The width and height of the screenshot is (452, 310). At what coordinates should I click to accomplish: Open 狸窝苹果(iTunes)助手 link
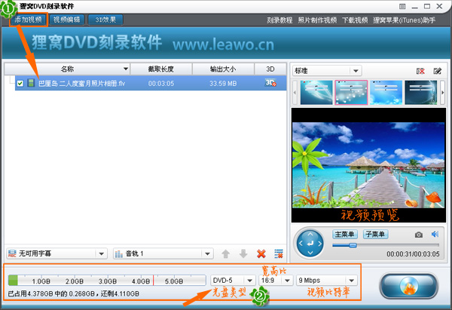[x=404, y=20]
